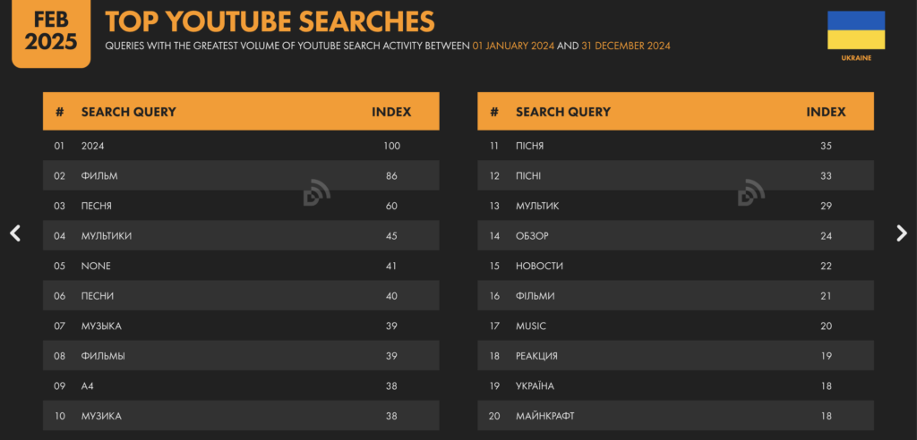Viewport: 917px width, 440px height.
Task: Go to the previous slide arrow
Action: [15, 233]
